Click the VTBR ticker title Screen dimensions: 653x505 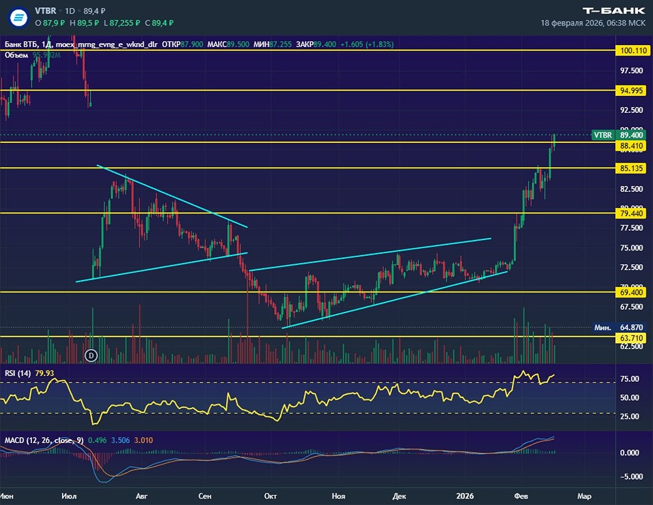point(46,11)
